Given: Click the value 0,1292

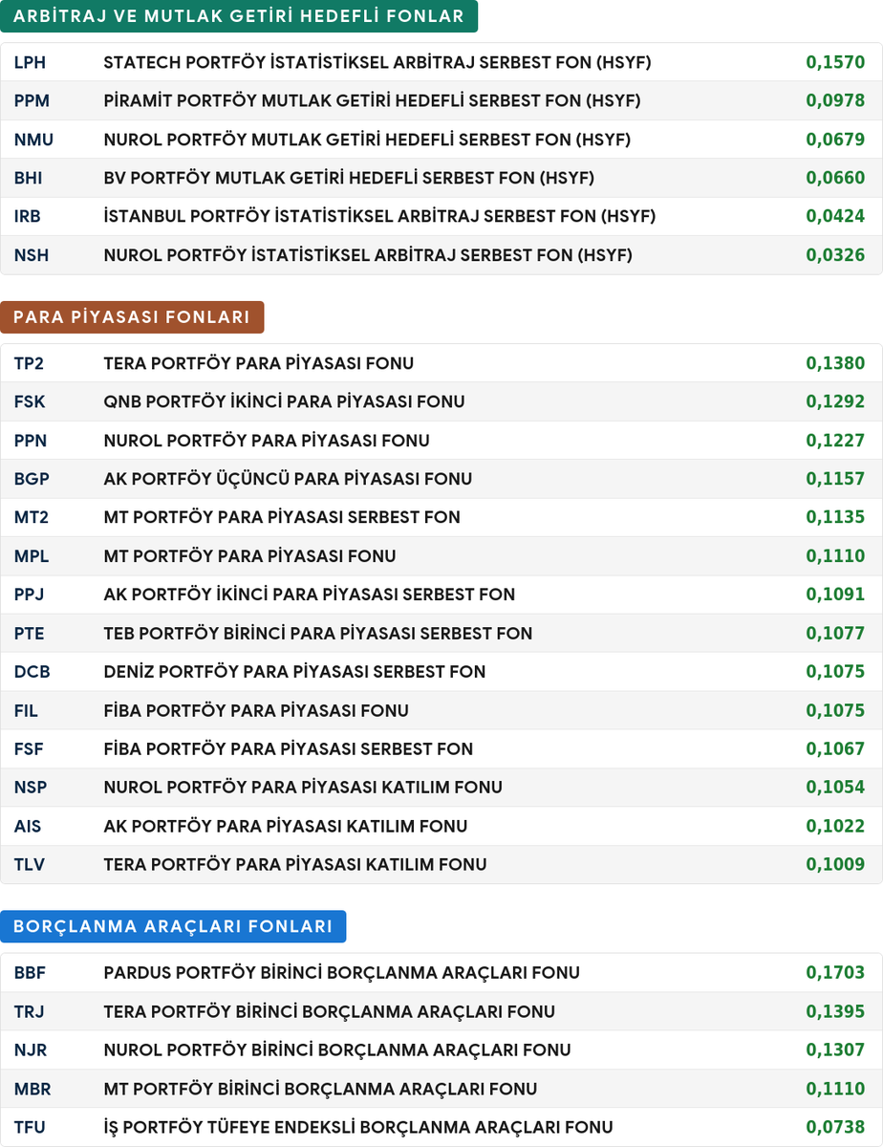Looking at the screenshot, I should point(835,401).
